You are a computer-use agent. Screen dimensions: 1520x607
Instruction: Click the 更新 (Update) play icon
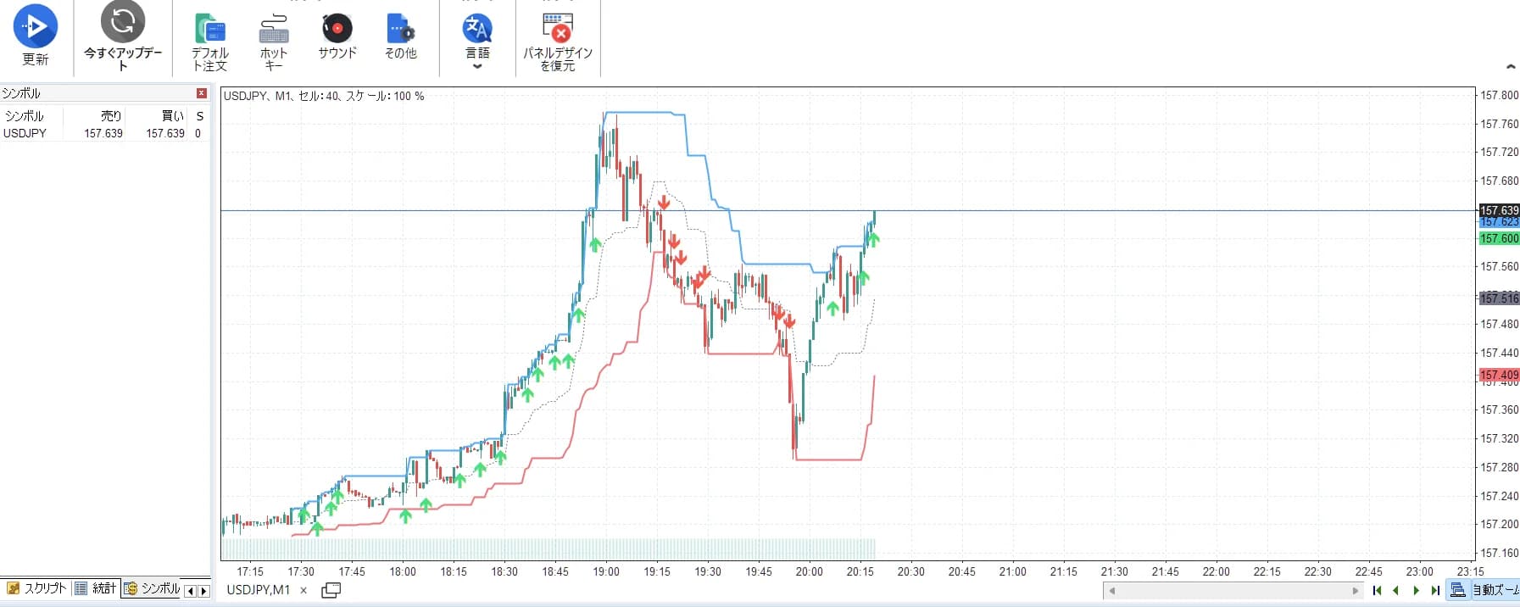click(x=36, y=26)
